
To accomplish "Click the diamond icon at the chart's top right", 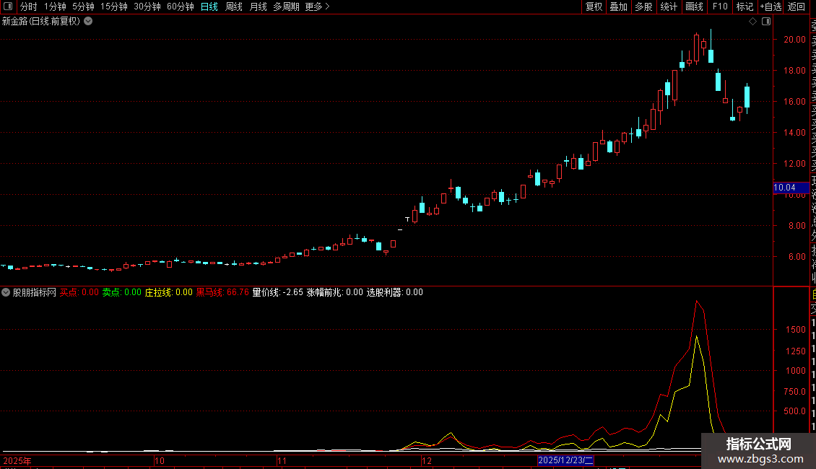I will (752, 22).
